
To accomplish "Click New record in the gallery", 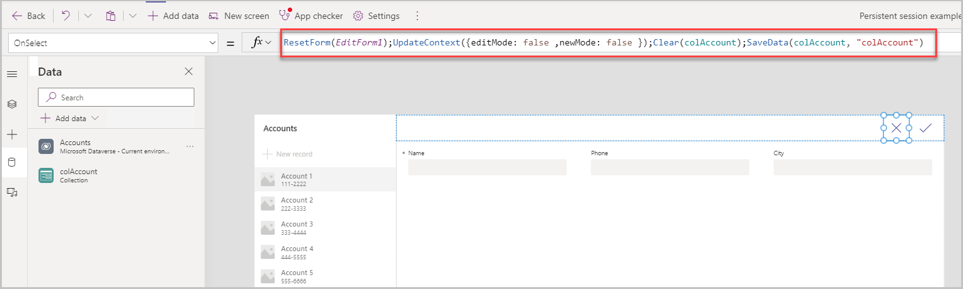I will [x=287, y=154].
